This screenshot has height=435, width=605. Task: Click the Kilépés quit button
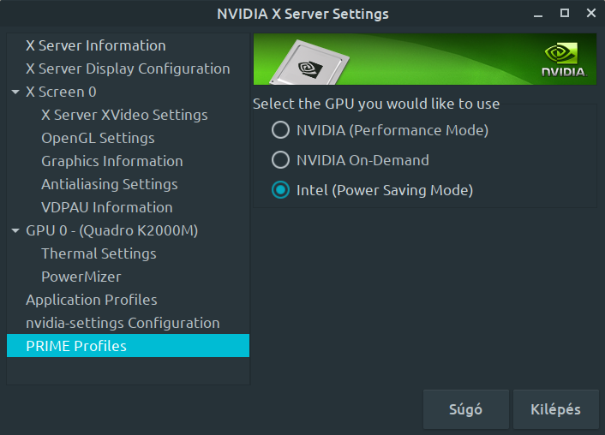(555, 409)
